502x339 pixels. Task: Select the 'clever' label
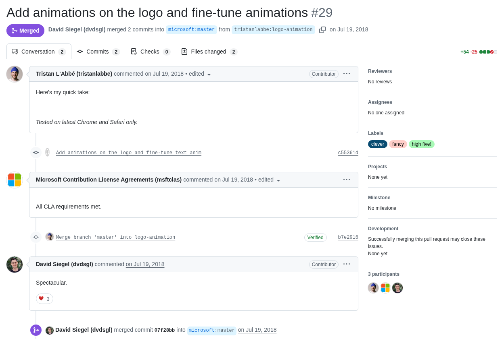pyautogui.click(x=378, y=144)
